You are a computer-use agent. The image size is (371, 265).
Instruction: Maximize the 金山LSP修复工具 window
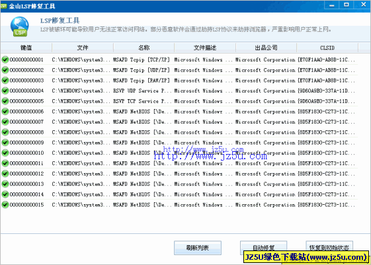(x=347, y=5)
